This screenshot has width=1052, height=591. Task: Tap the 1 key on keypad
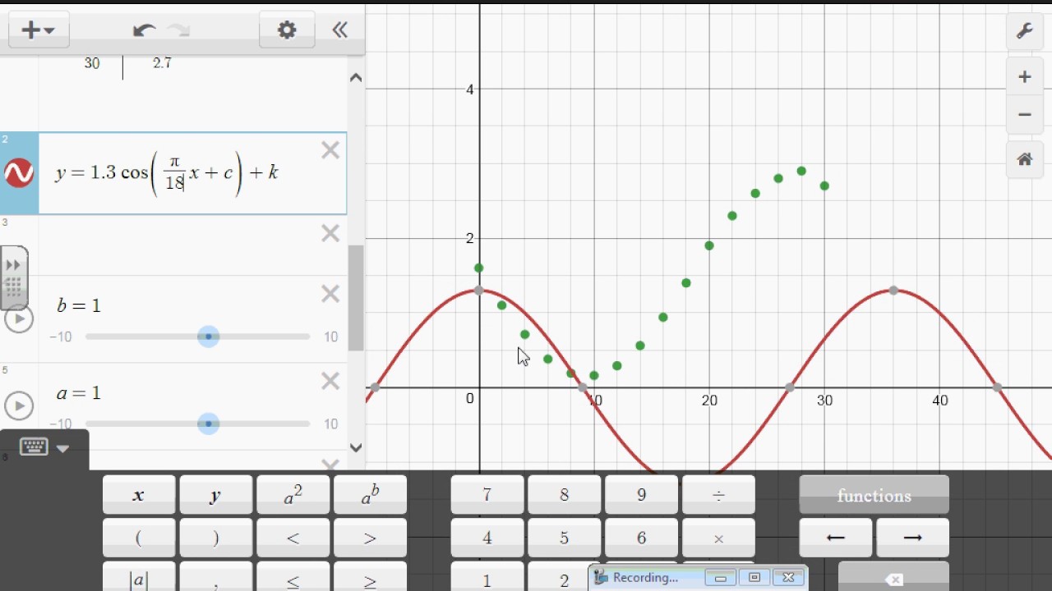pos(487,576)
